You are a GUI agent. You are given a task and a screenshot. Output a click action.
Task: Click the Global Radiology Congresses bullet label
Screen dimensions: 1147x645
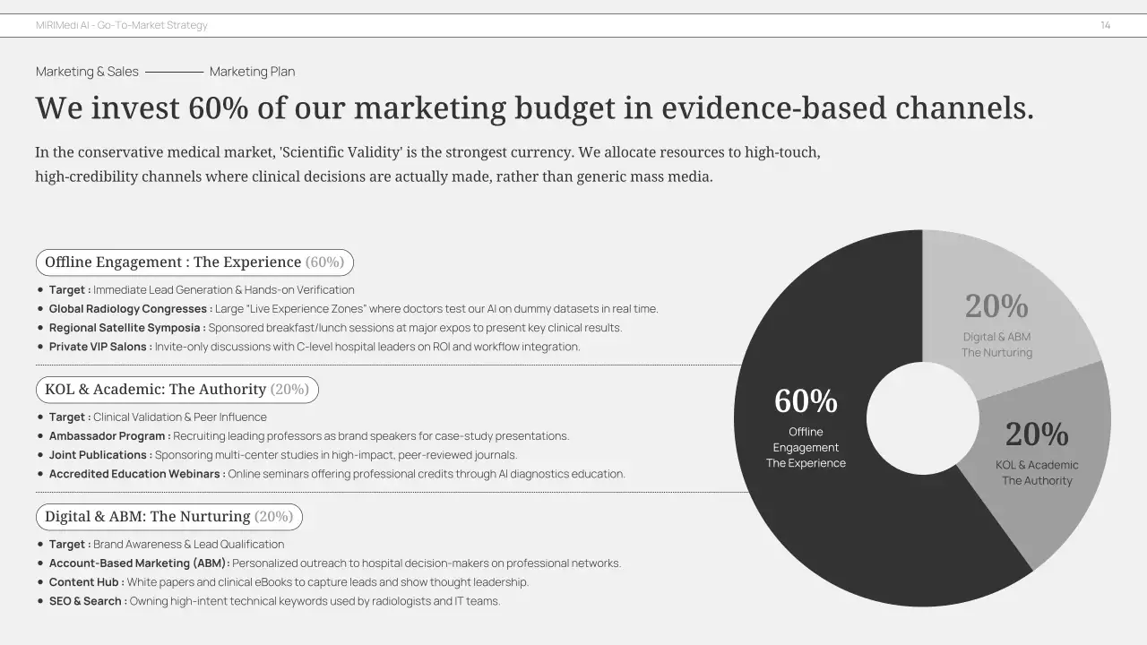coord(130,309)
